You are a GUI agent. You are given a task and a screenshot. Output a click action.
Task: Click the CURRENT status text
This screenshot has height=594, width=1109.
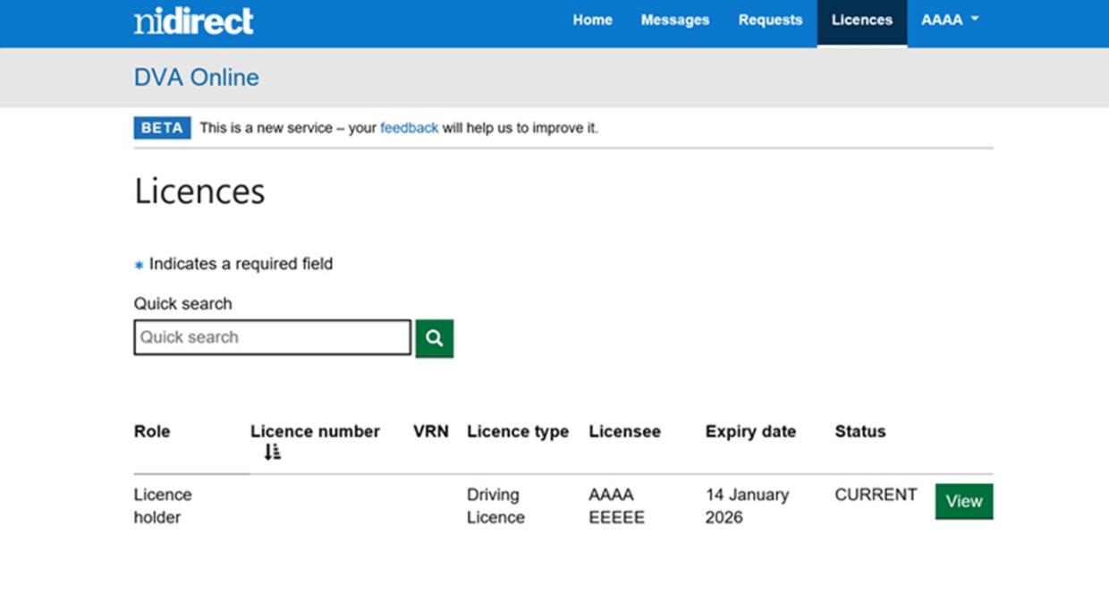876,493
